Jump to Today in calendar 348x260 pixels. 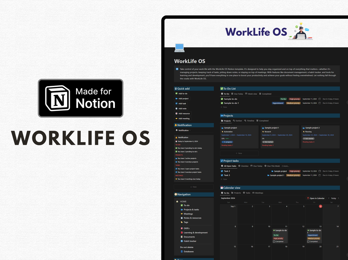(x=333, y=198)
